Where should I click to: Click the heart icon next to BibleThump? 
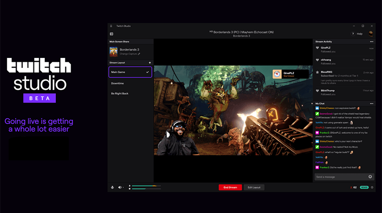click(317, 90)
